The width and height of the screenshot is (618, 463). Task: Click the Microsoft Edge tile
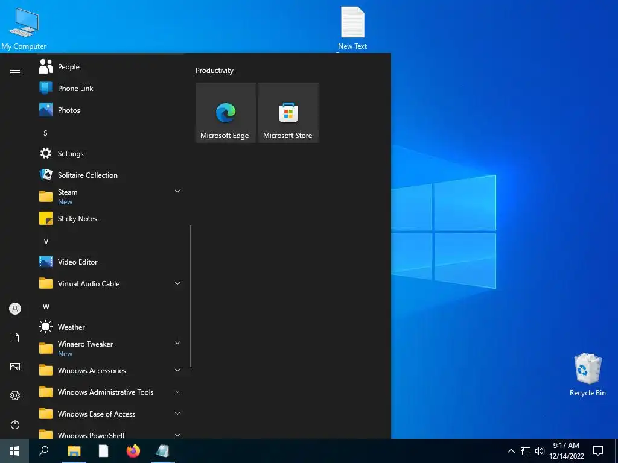coord(226,113)
